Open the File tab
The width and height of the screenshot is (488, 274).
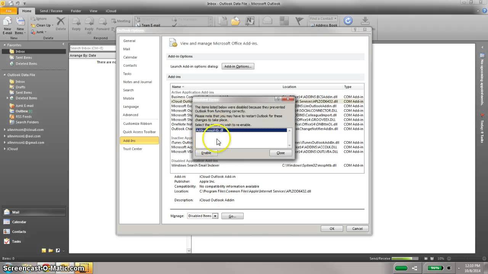(8, 11)
